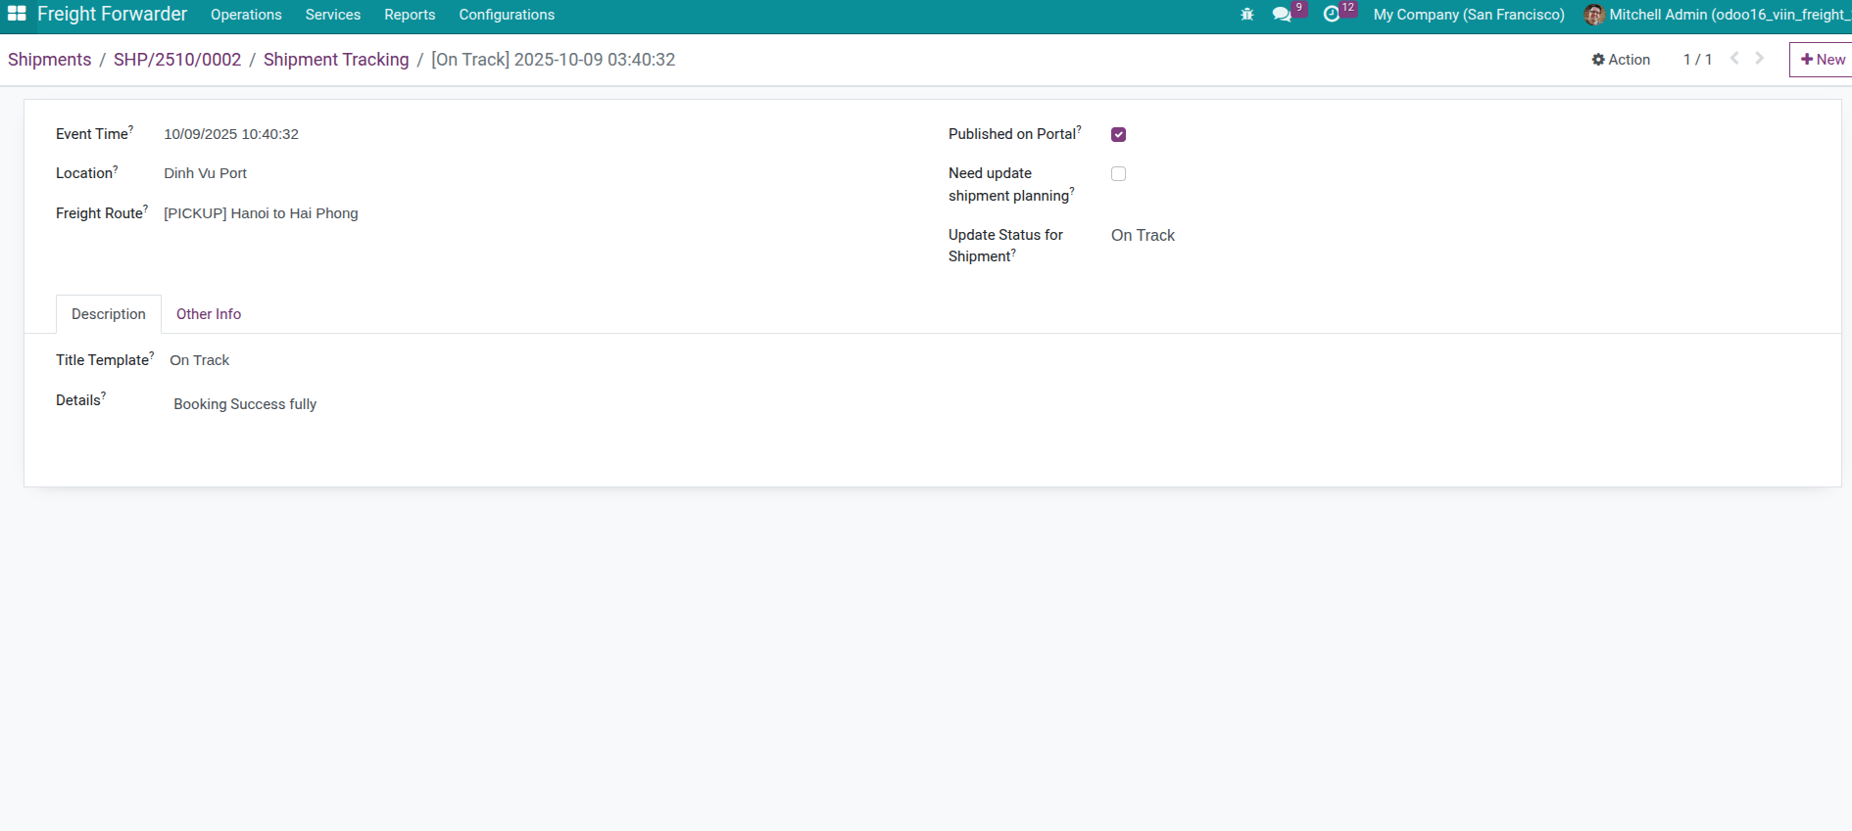Click Mitchell Admin user avatar
The height and width of the screenshot is (831, 1852).
coord(1594,15)
